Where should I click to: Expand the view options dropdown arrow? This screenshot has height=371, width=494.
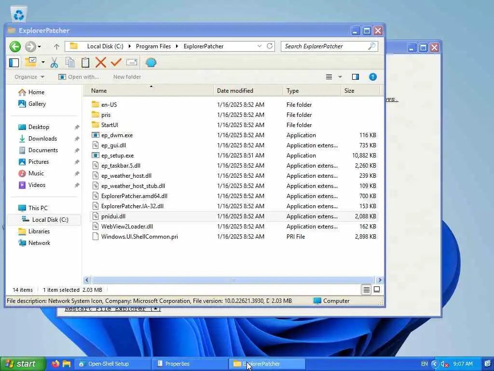[340, 77]
